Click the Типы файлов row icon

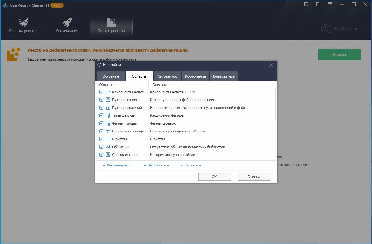click(x=108, y=115)
